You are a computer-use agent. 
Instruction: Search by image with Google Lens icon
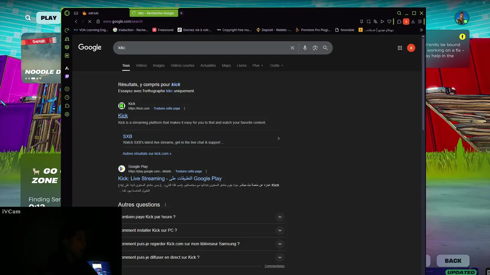point(315,48)
